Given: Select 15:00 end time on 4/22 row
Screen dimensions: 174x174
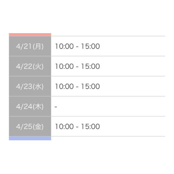Looking at the screenshot, I should pyautogui.click(x=91, y=66).
